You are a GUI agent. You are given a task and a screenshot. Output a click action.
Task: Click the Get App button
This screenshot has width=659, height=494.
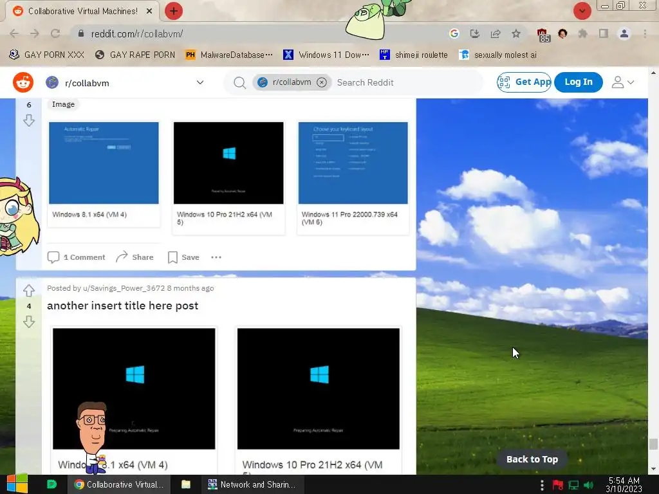click(x=524, y=82)
